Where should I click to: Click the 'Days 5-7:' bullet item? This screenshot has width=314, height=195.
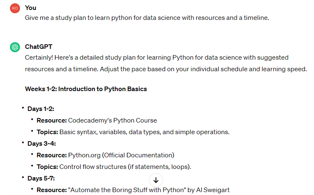click(x=41, y=178)
